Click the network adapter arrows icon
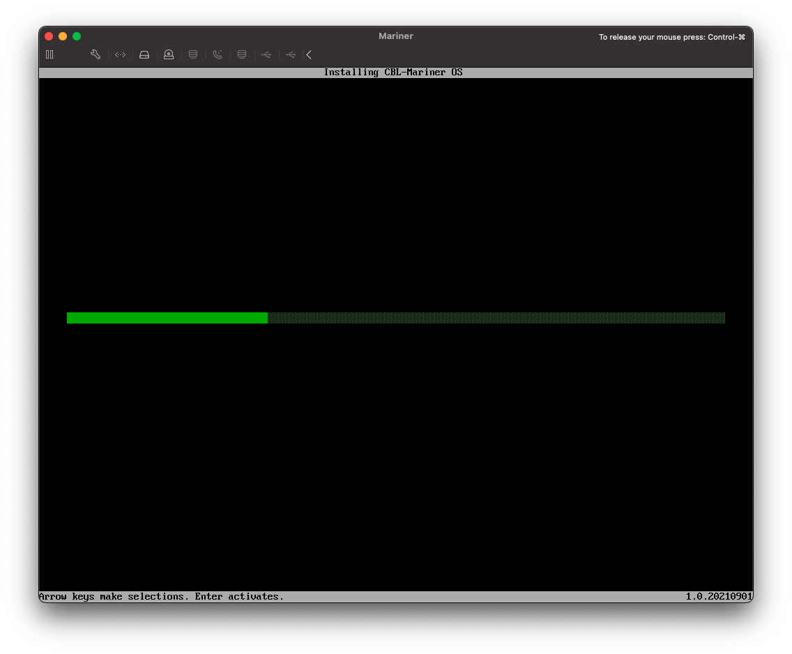792x654 pixels. point(120,54)
